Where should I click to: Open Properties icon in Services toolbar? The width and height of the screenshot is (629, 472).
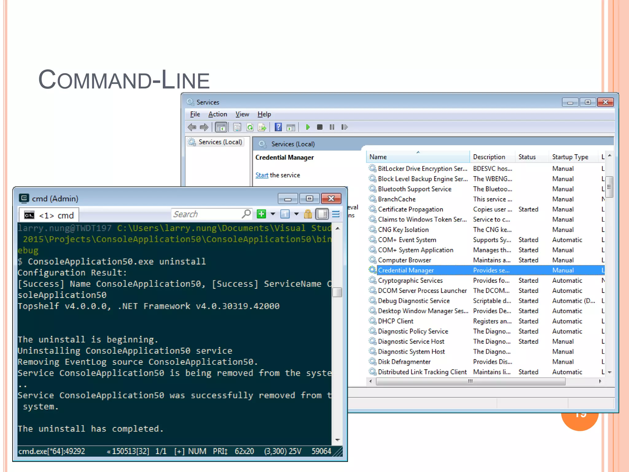pyautogui.click(x=237, y=127)
